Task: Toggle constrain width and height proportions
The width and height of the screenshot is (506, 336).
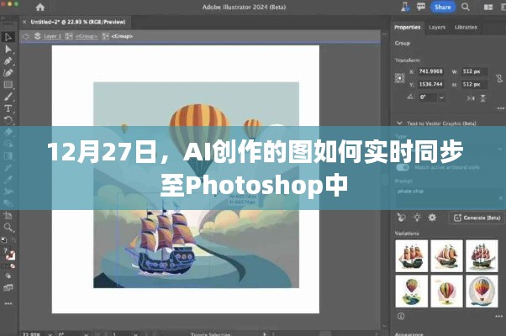Action: [x=499, y=78]
